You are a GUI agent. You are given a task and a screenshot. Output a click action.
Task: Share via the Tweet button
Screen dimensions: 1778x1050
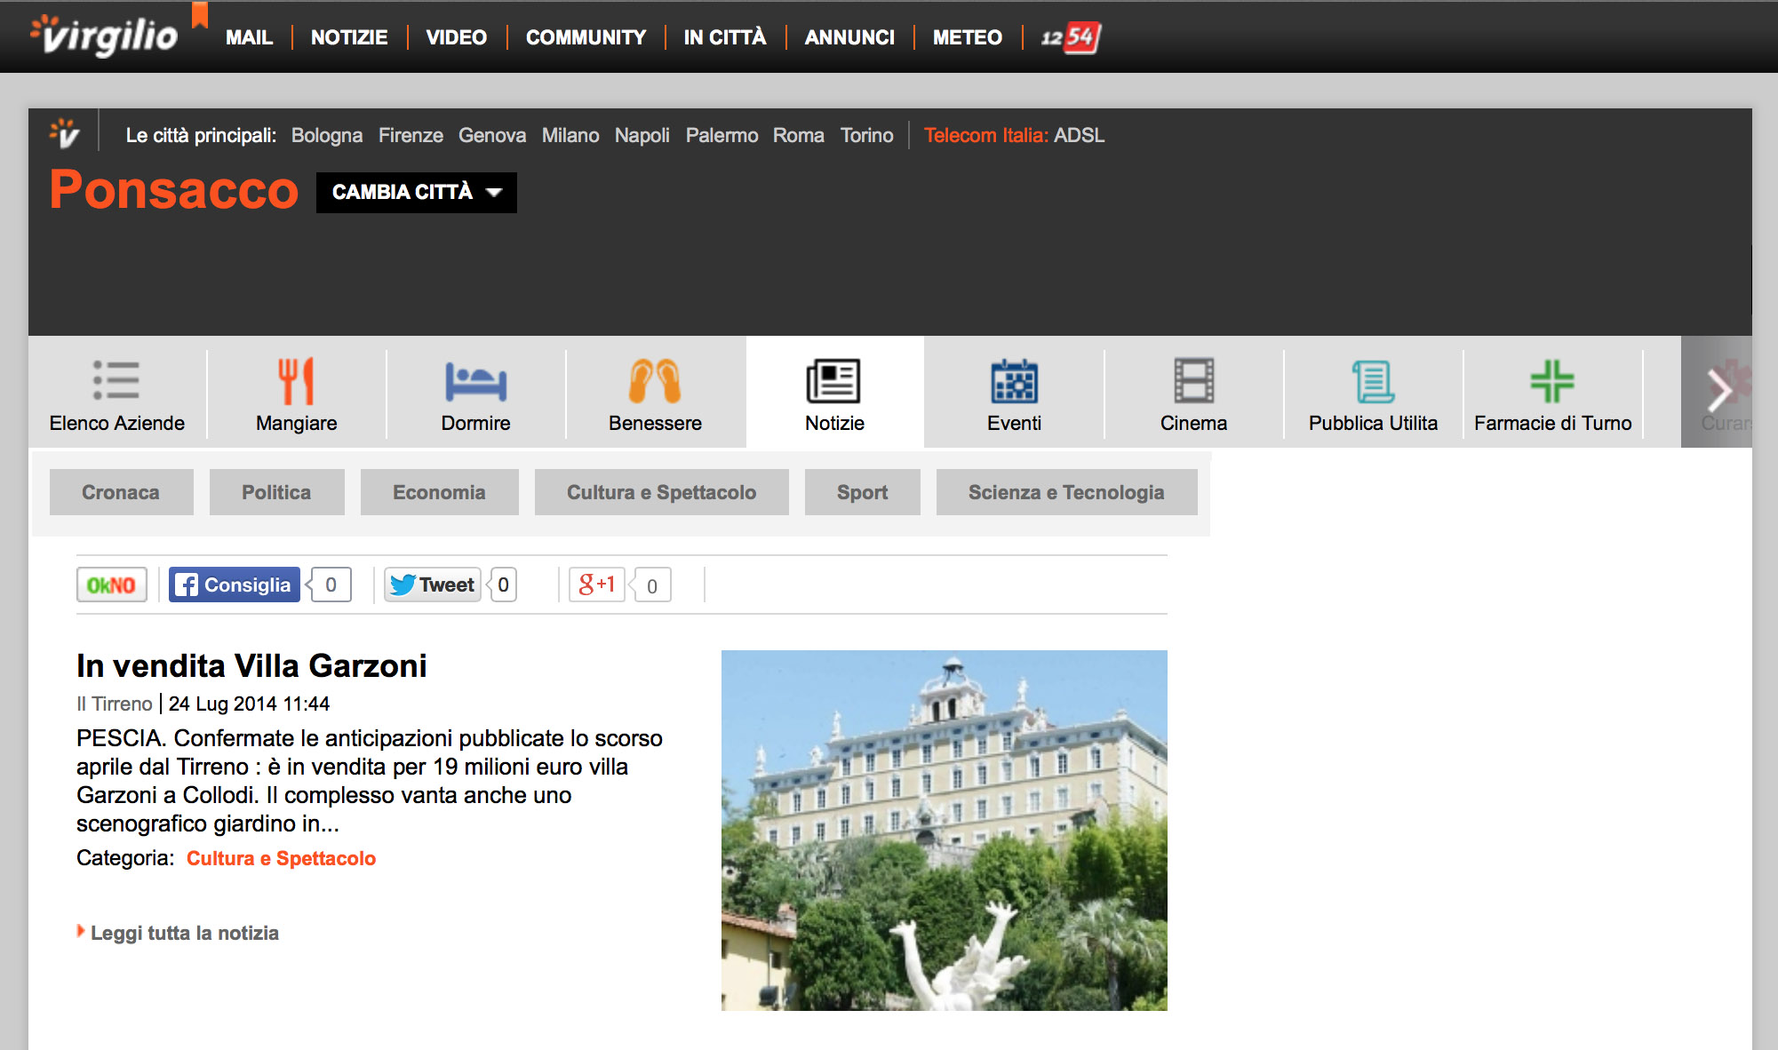433,585
